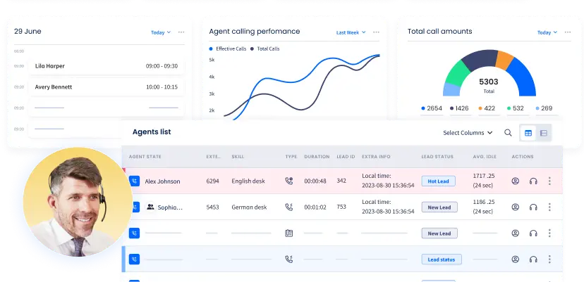584x282 pixels.
Task: Open Avery Bennett 10:00 - 10:15 appointment
Action: (106, 87)
